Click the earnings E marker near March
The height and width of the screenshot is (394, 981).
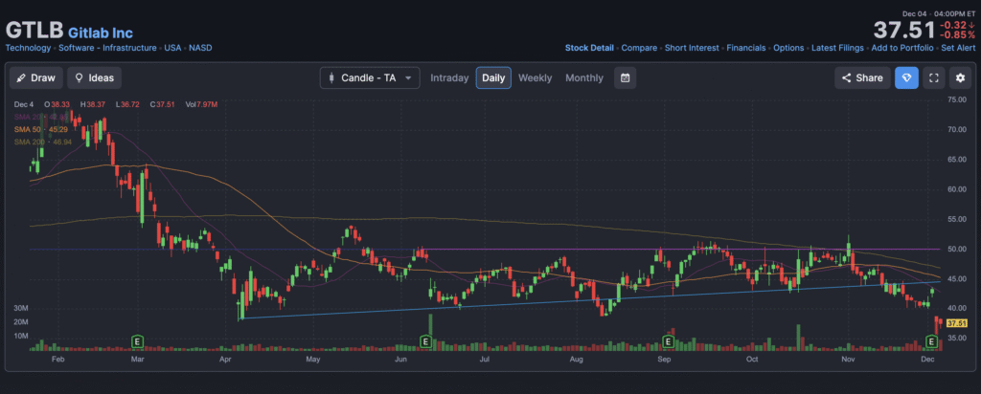coord(138,340)
